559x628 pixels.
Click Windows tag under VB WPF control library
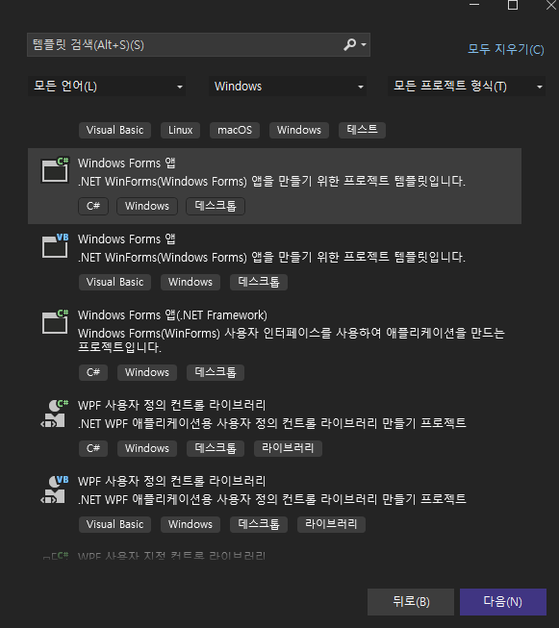point(191,524)
